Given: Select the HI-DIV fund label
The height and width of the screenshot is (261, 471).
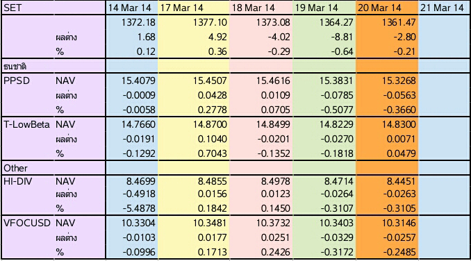Looking at the screenshot, I should 18,181.
